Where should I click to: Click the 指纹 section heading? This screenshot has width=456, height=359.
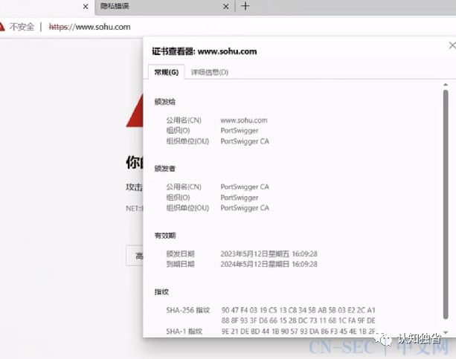pyautogui.click(x=161, y=292)
